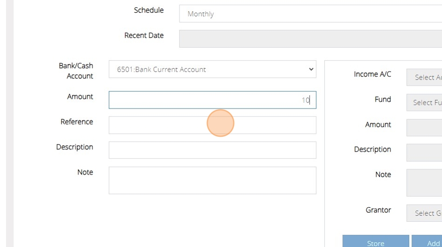The width and height of the screenshot is (442, 247).
Task: Select the Description field below Reference
Action: pos(212,150)
